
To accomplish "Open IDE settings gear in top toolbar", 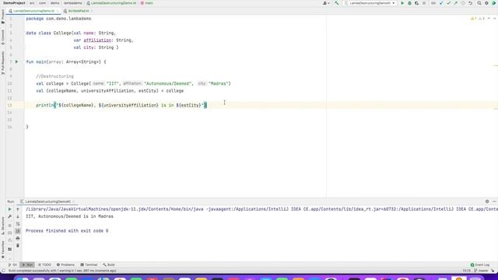I will 486,3.
